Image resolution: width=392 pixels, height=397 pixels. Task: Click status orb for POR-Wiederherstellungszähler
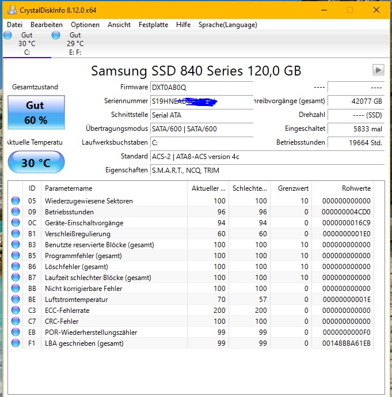(x=16, y=332)
